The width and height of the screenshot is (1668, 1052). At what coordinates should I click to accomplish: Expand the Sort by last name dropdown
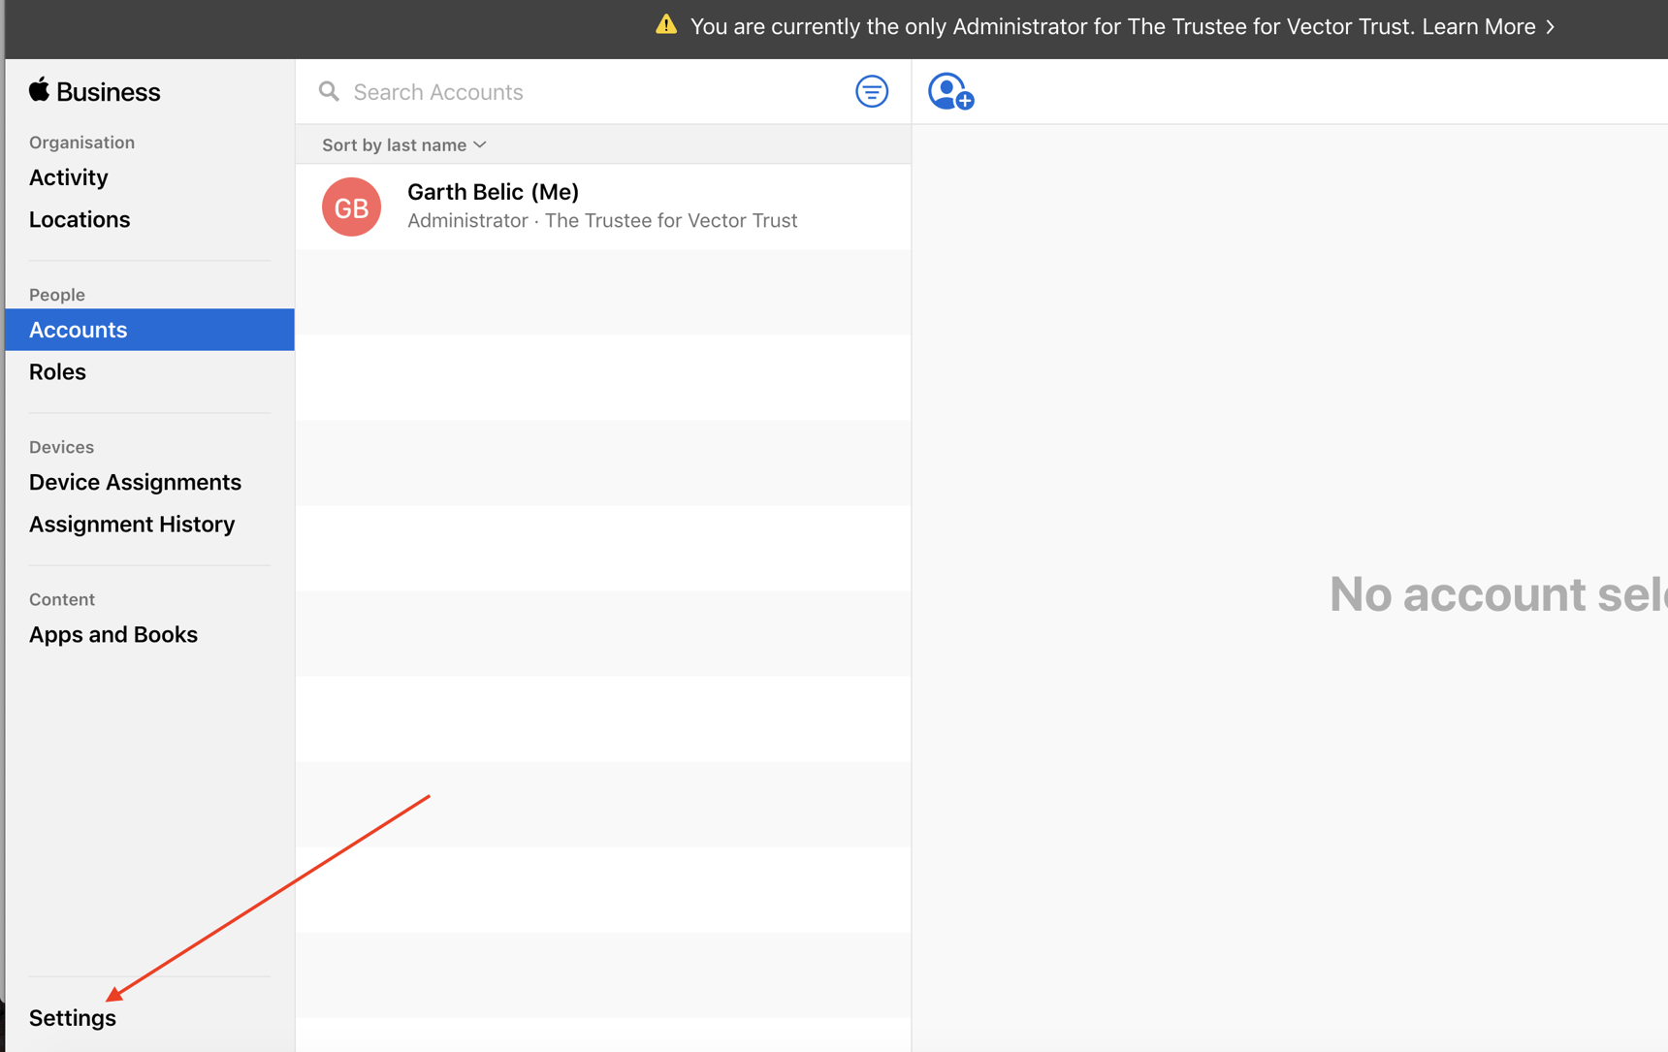(x=403, y=144)
